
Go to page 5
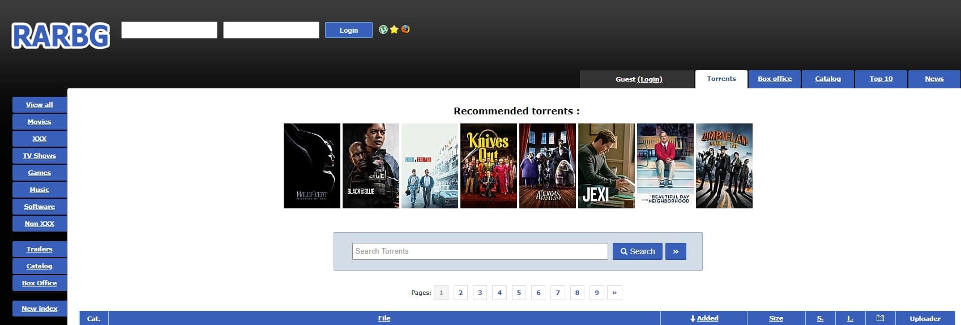(x=519, y=293)
